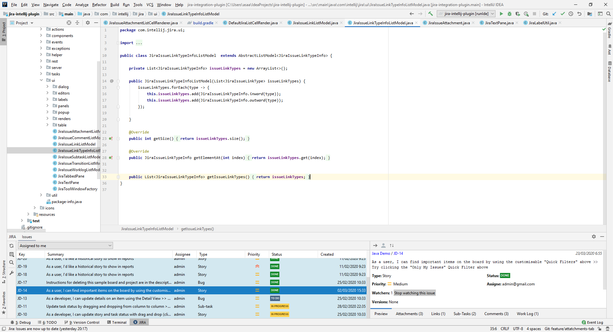613x332 pixels.
Task: Click getSize override gutter marker
Action: click(x=111, y=139)
